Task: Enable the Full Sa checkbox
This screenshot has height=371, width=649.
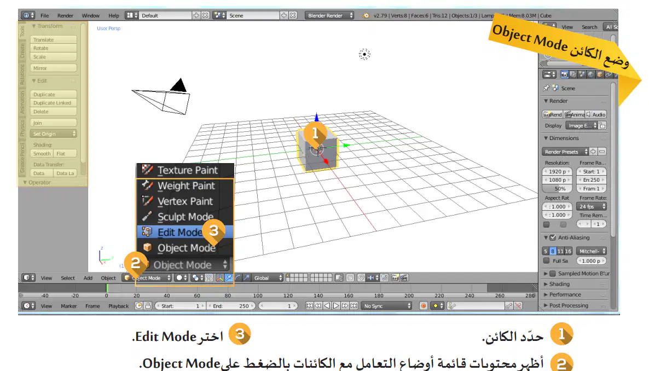Action: (546, 261)
